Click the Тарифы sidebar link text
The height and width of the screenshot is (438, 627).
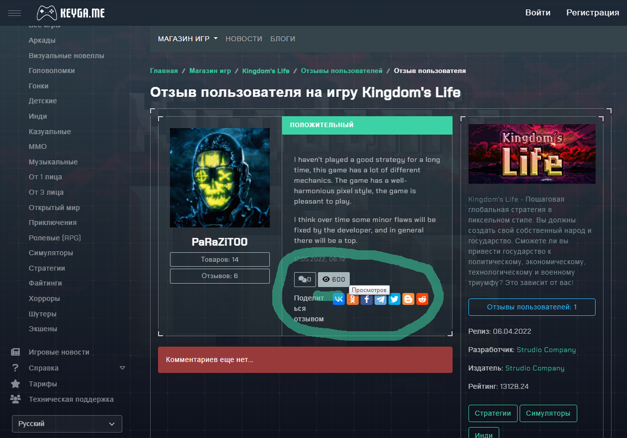pos(43,384)
